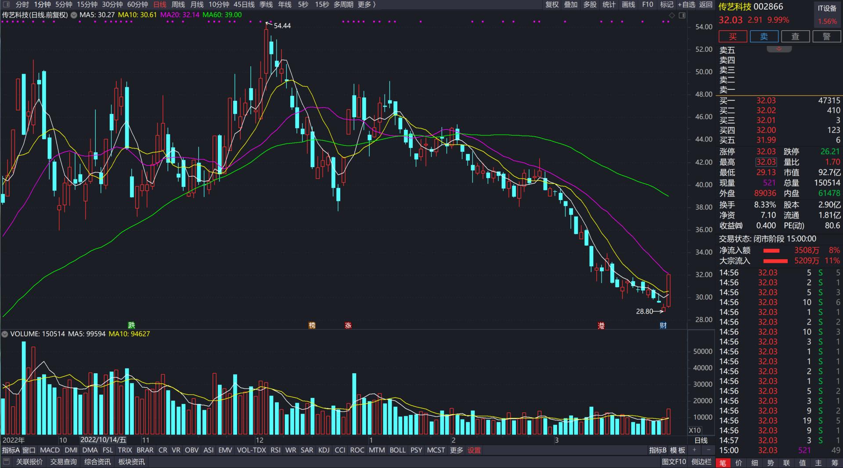Image resolution: width=843 pixels, height=468 pixels.
Task: Open the VOLUME indicator dropdown arrow
Action: (5, 334)
